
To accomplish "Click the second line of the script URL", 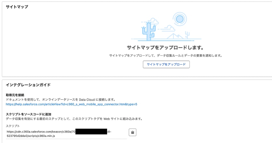I will (x=31, y=136).
